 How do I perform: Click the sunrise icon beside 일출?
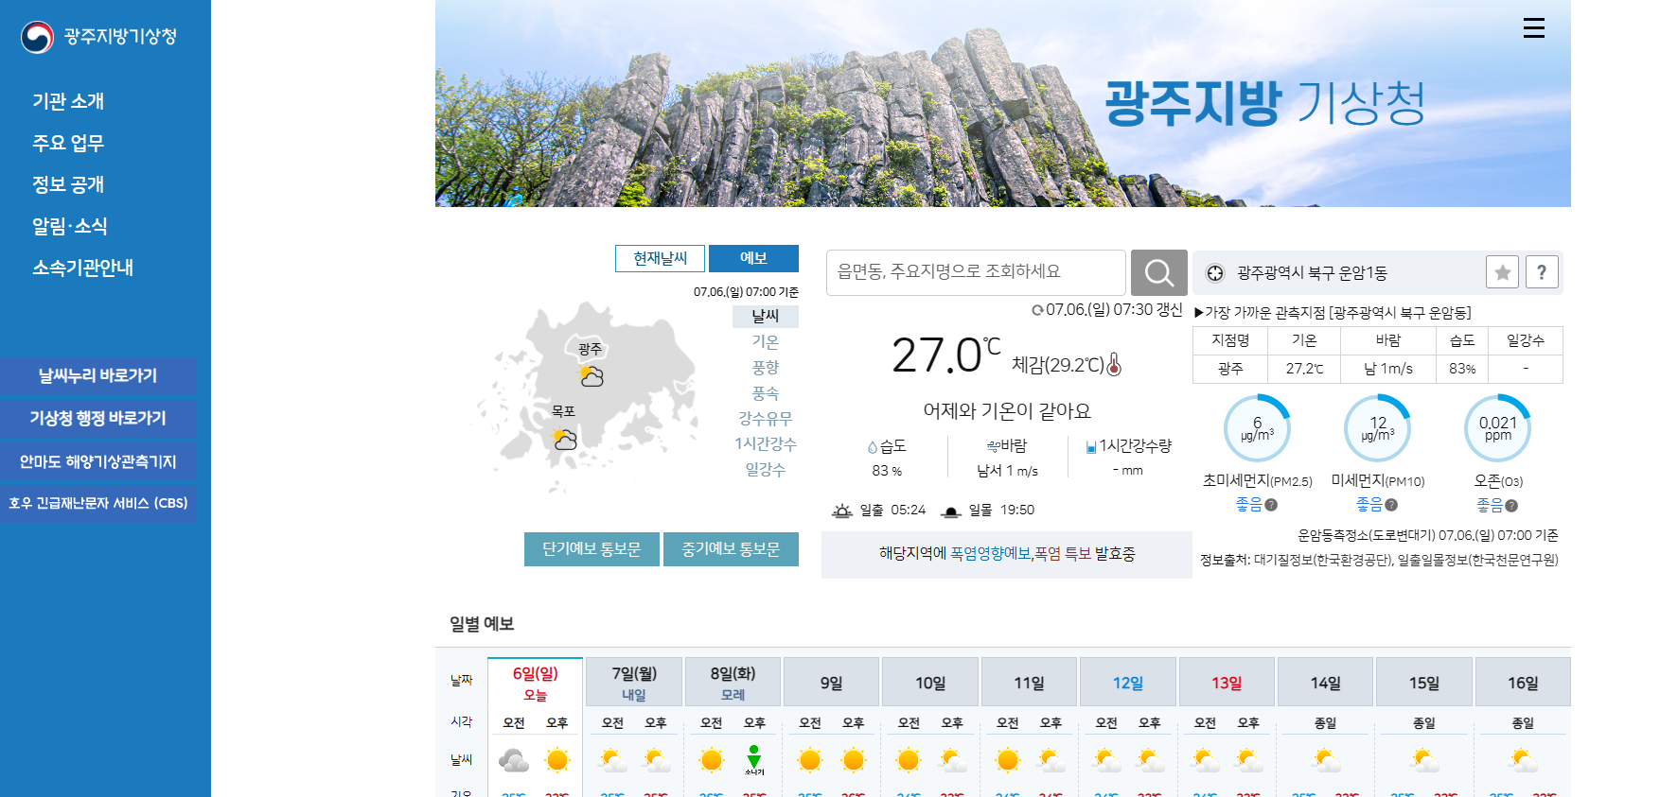[x=842, y=511]
